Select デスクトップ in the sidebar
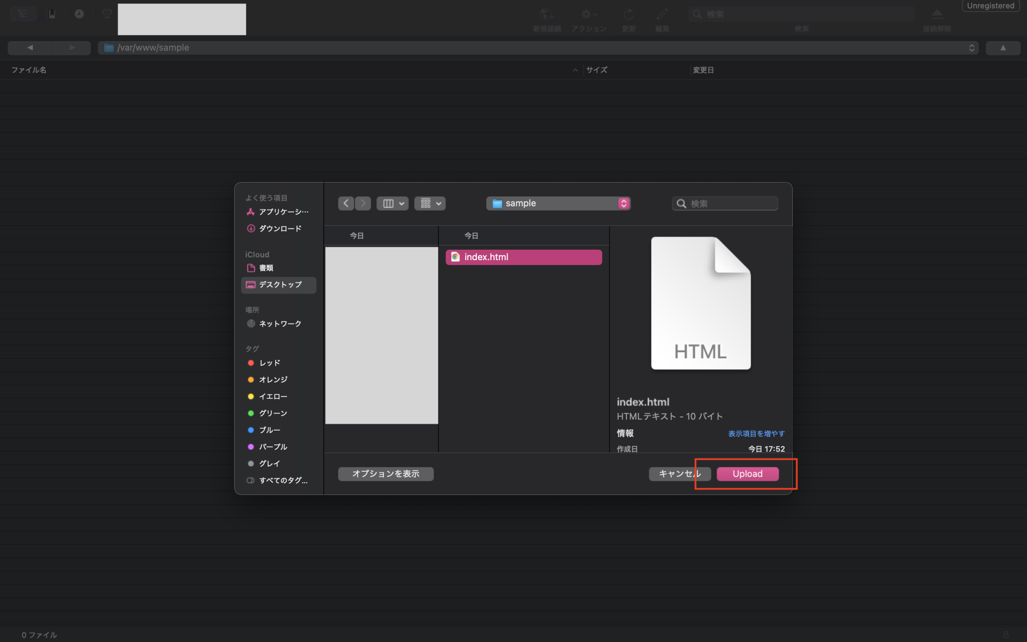The image size is (1027, 642). click(x=278, y=285)
